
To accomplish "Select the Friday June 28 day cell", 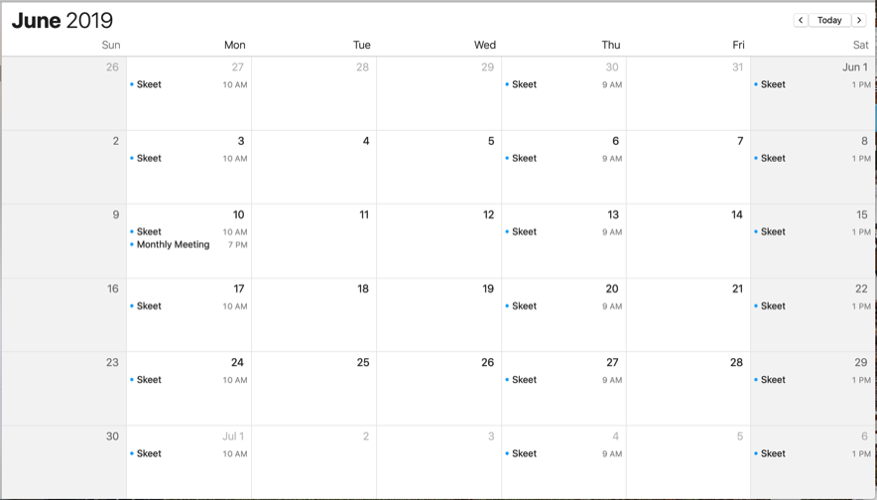I will (689, 389).
